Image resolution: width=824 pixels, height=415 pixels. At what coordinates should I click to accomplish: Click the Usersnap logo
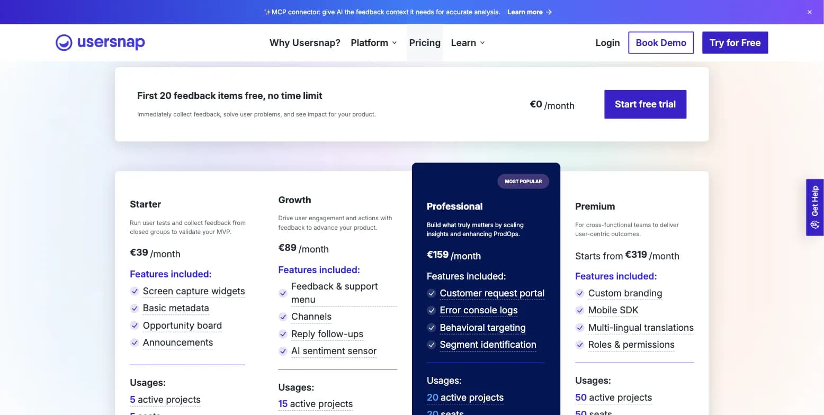(100, 42)
